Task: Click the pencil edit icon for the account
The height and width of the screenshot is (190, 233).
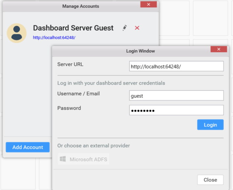Action: [125, 28]
